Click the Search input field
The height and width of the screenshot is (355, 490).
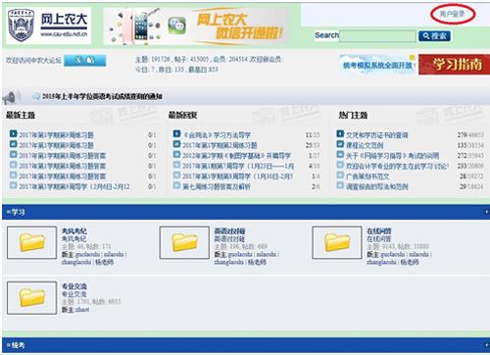point(377,36)
